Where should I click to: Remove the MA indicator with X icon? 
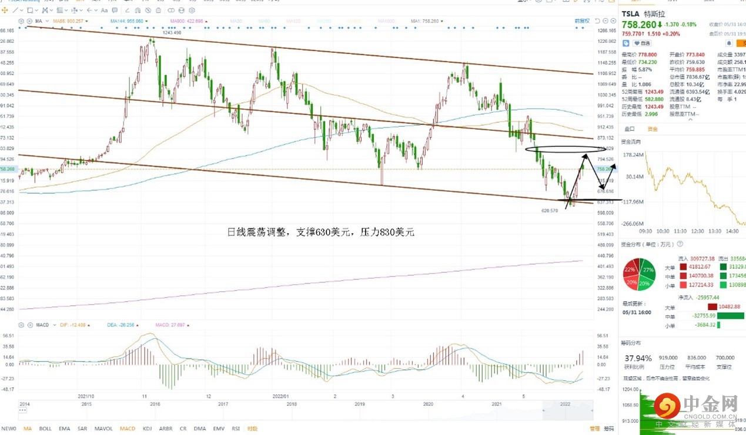point(29,21)
